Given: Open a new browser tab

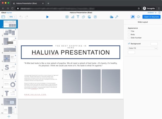Looking at the screenshot, I should point(48,3).
